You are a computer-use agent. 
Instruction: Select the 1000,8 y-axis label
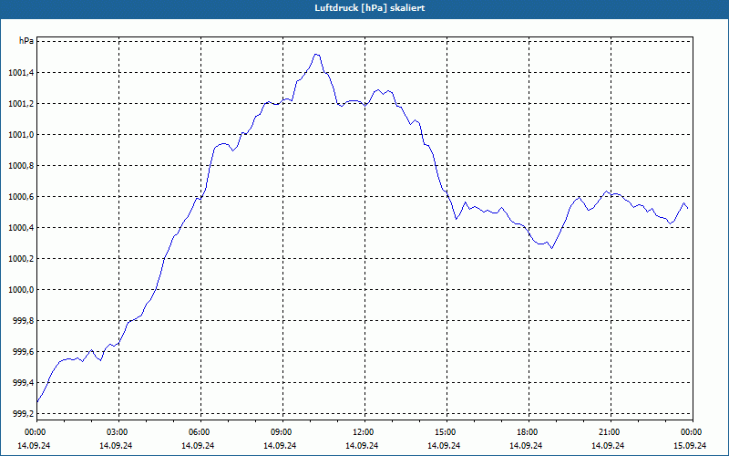[21, 166]
